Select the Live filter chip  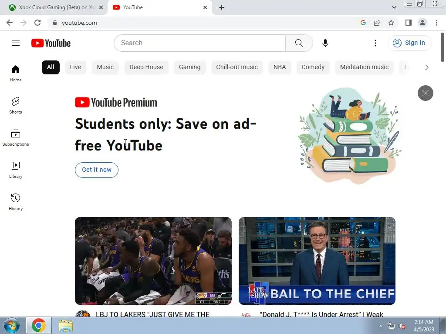[x=75, y=67]
